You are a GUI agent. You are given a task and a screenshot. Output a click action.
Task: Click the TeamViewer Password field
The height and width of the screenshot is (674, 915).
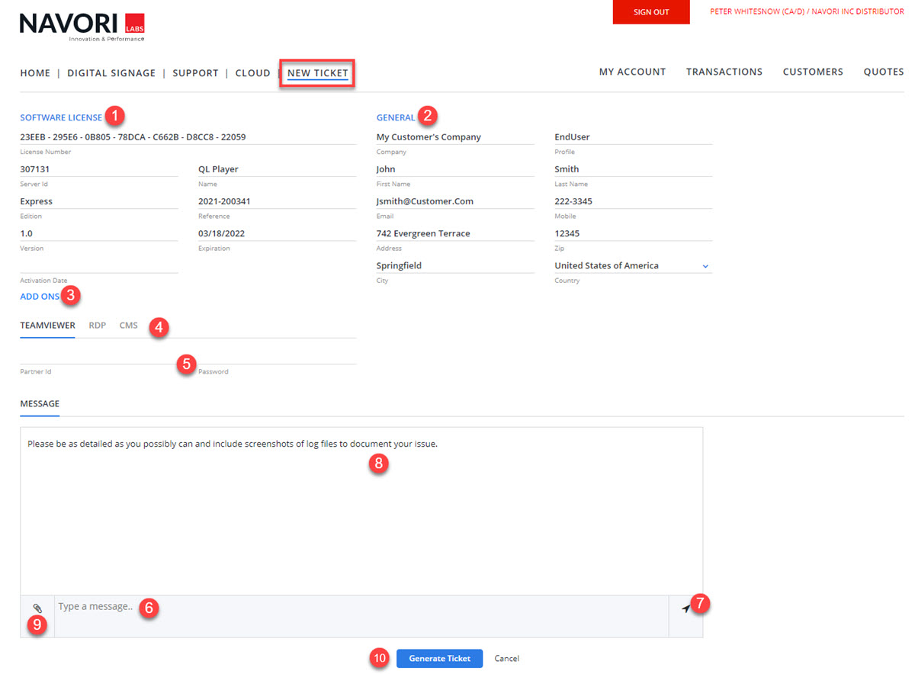[277, 357]
